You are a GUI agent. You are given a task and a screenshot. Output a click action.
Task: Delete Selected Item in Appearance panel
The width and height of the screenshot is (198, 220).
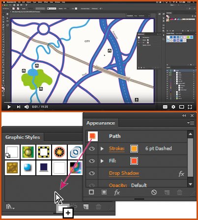[179, 192]
